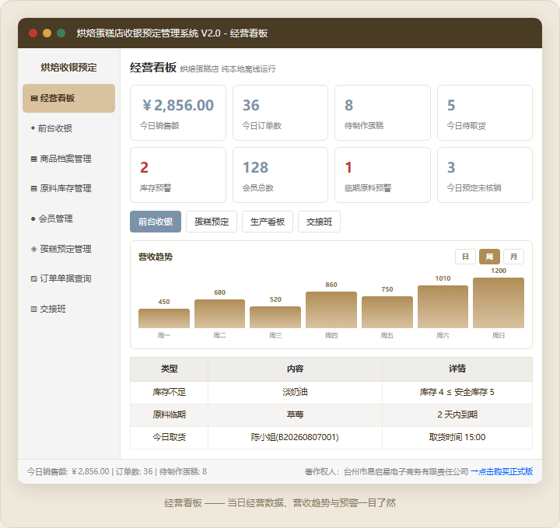Click the 周五 bar labeled 750
Image resolution: width=560 pixels, height=528 pixels.
[x=387, y=313]
